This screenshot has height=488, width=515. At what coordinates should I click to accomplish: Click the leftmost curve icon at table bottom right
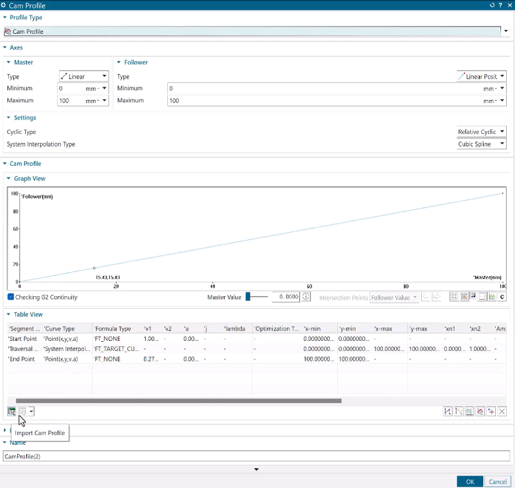(x=448, y=411)
